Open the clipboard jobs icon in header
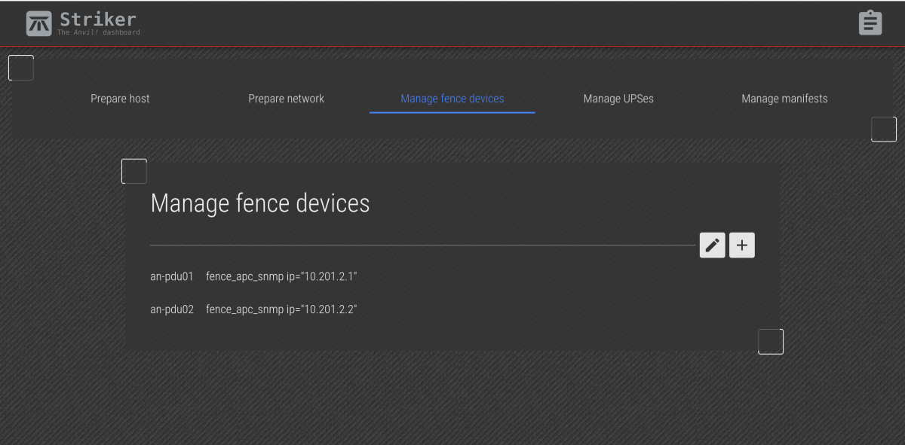 coord(870,23)
